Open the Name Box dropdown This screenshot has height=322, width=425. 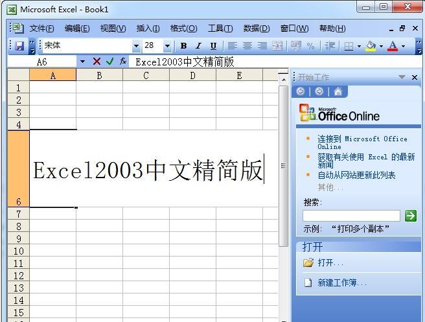coord(82,62)
